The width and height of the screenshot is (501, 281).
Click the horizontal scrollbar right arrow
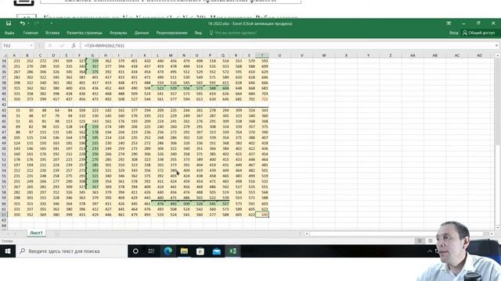coord(492,234)
